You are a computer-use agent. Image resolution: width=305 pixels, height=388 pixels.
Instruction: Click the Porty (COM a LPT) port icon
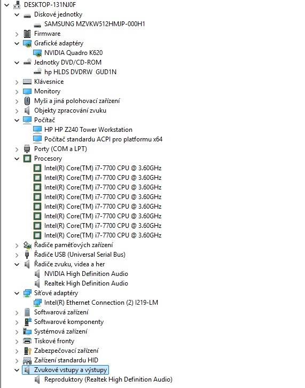(27, 149)
